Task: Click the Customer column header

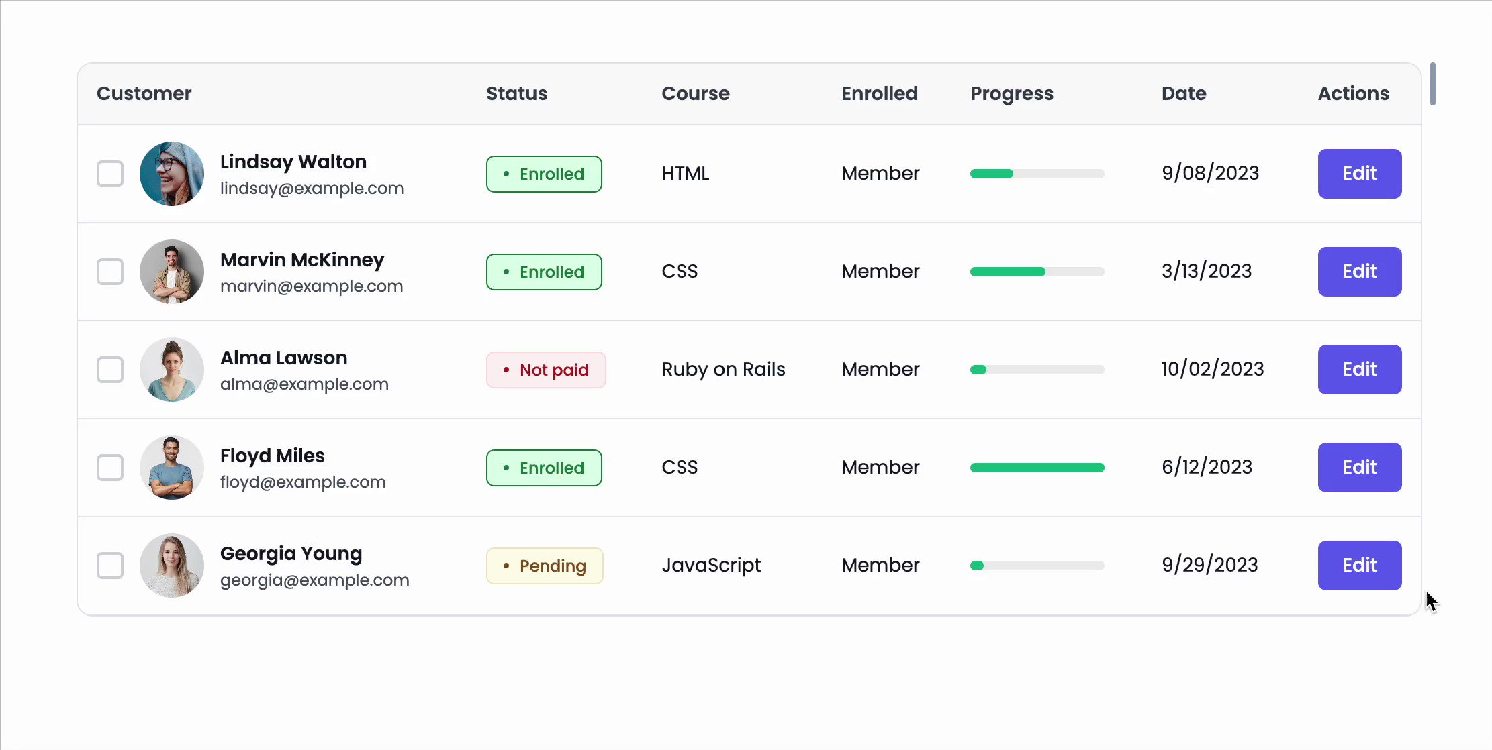Action: tap(144, 93)
